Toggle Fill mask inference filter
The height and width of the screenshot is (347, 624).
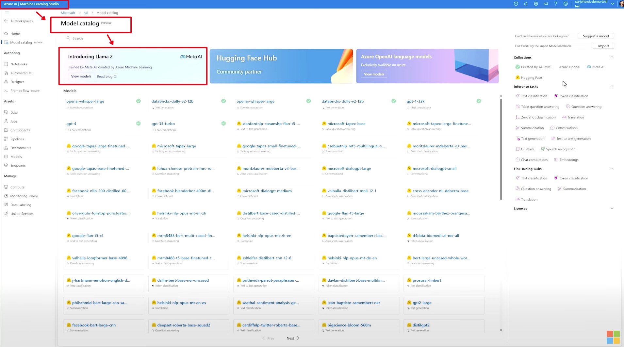525,149
